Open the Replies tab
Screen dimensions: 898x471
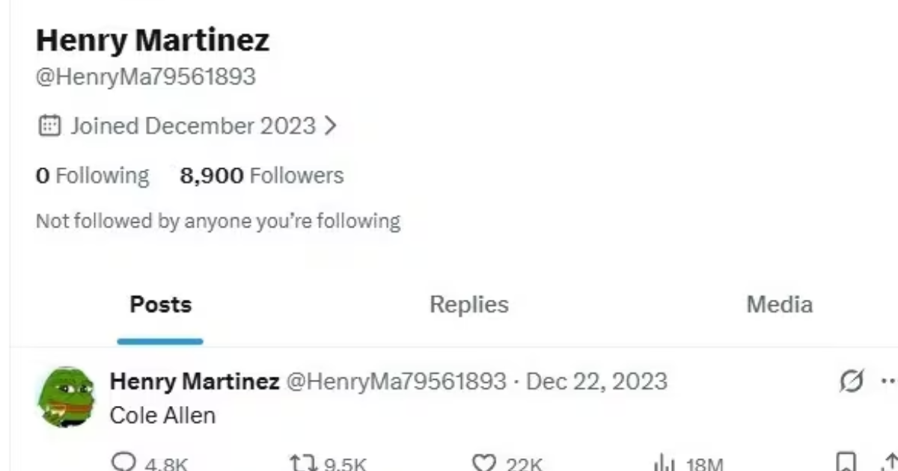[468, 305]
